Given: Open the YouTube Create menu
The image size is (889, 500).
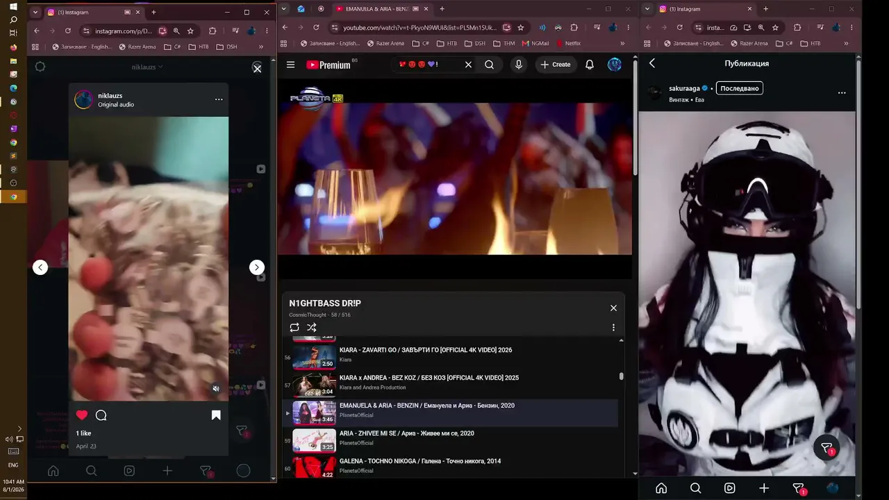Looking at the screenshot, I should pos(556,65).
